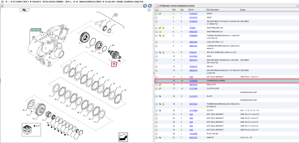Open part number link 51454277
The height and width of the screenshot is (143, 299).
click(x=193, y=14)
